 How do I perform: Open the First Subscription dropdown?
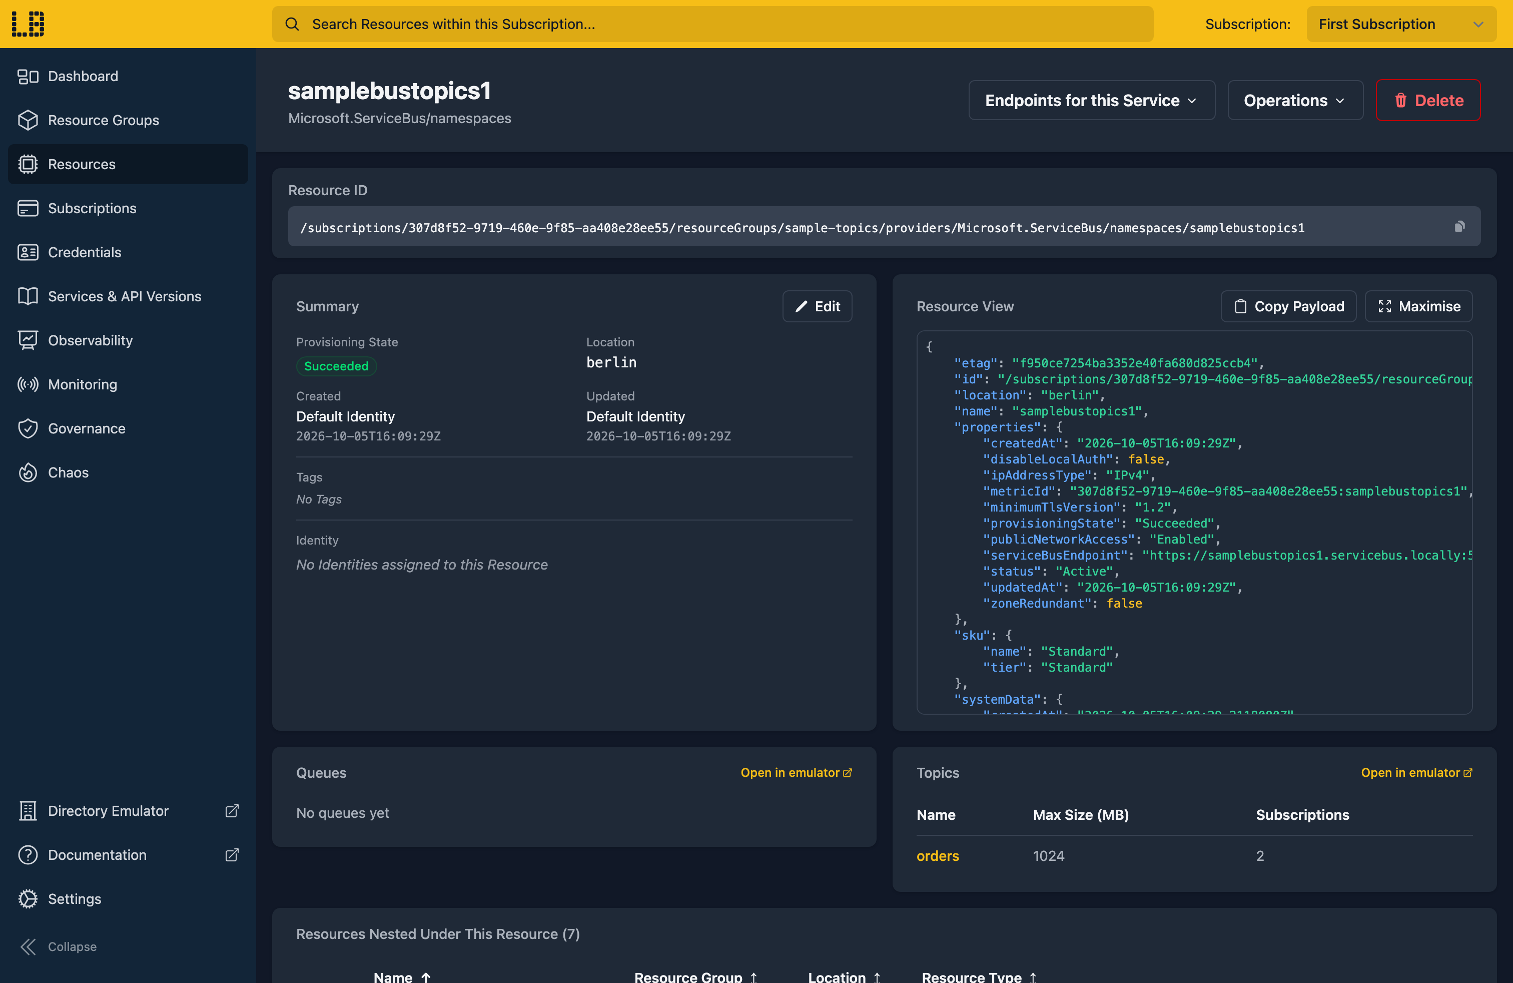point(1401,24)
